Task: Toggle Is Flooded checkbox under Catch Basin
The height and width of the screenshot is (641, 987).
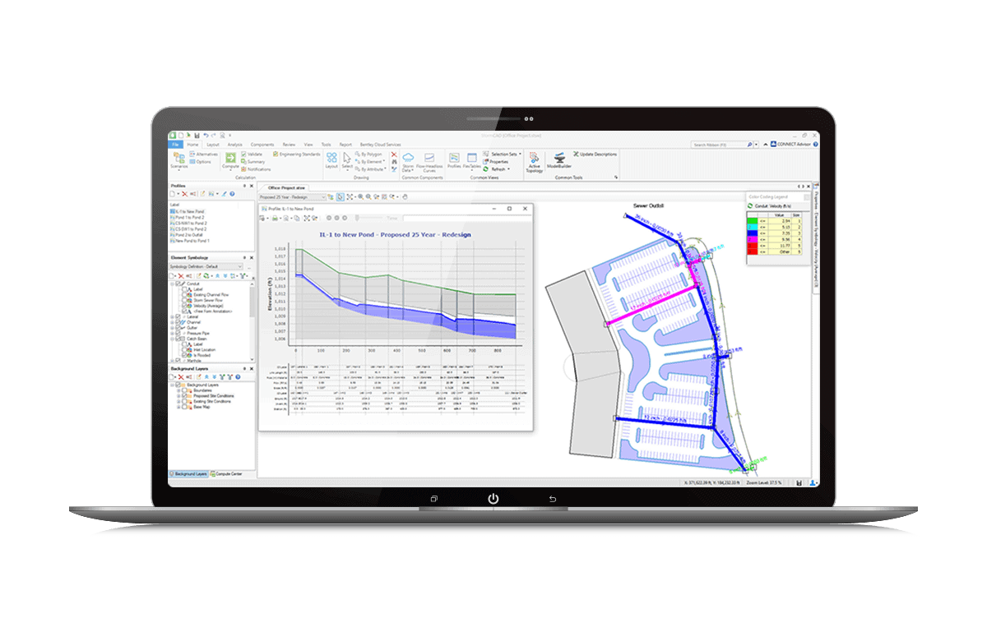Action: click(184, 355)
